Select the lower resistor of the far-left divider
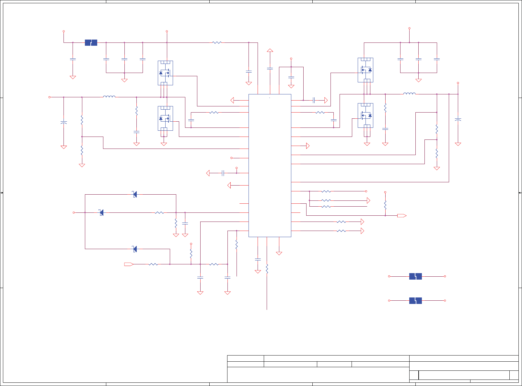Image resolution: width=522 pixels, height=386 pixels. [x=82, y=150]
